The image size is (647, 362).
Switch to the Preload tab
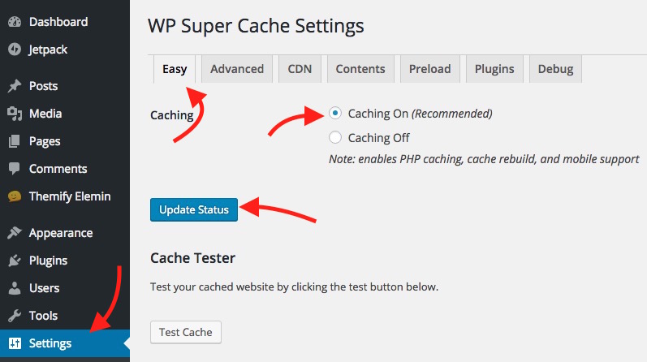tap(430, 69)
